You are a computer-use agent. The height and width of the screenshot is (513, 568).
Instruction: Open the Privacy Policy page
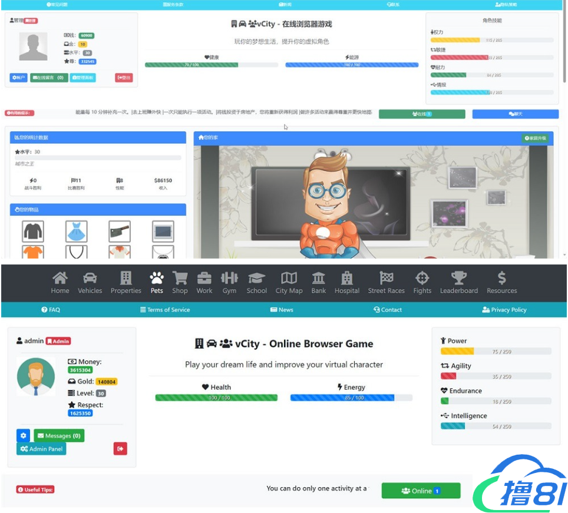(x=504, y=310)
